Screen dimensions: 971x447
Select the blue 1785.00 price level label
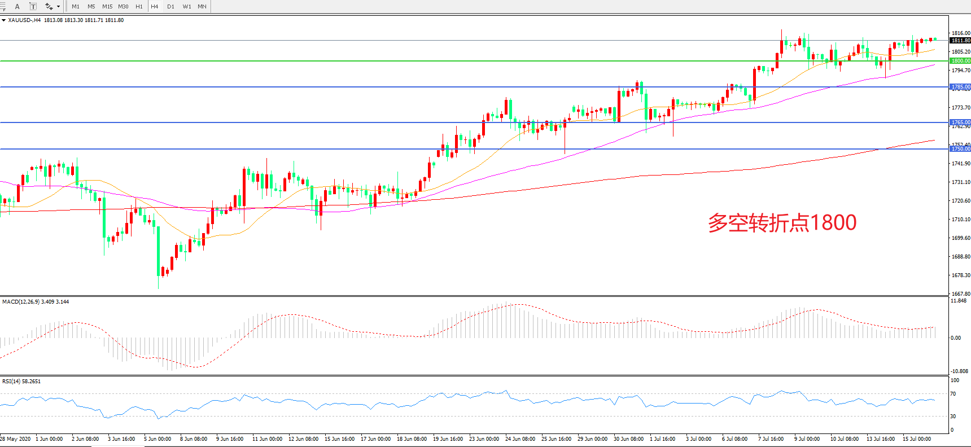coord(960,87)
